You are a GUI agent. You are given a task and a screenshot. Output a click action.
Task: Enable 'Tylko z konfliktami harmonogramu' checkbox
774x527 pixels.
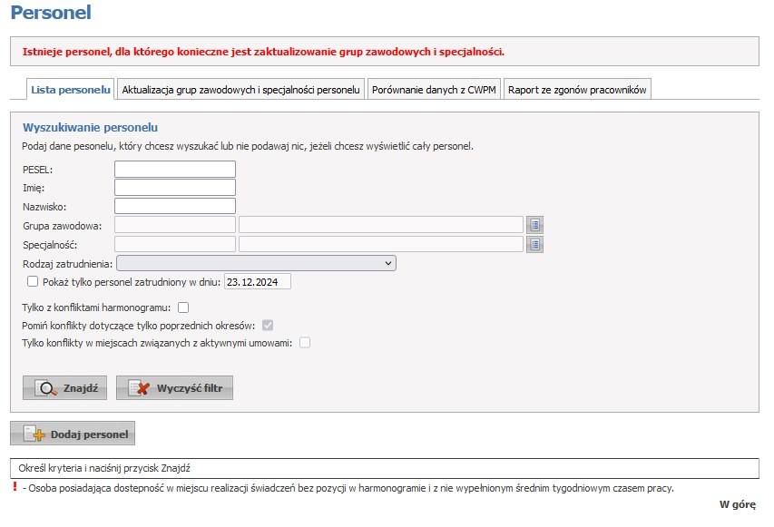click(183, 307)
